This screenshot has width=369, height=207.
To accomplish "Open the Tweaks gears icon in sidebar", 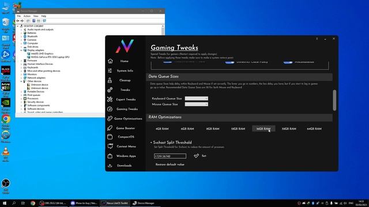I will (110, 90).
